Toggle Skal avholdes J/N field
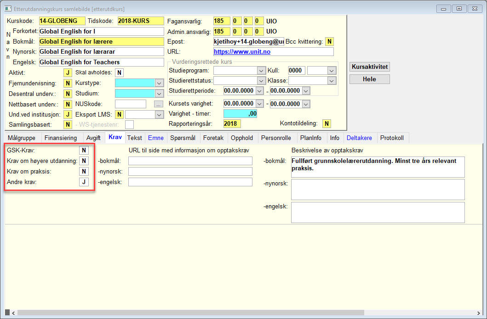 coord(119,73)
